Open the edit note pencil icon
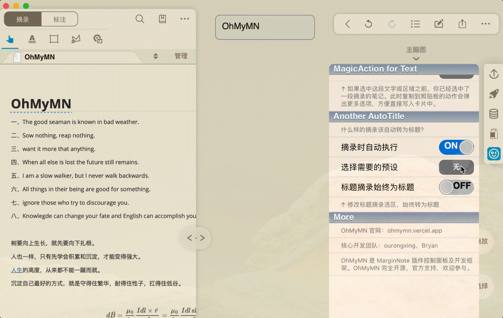Screen dimensions: 503x318 point(439,24)
